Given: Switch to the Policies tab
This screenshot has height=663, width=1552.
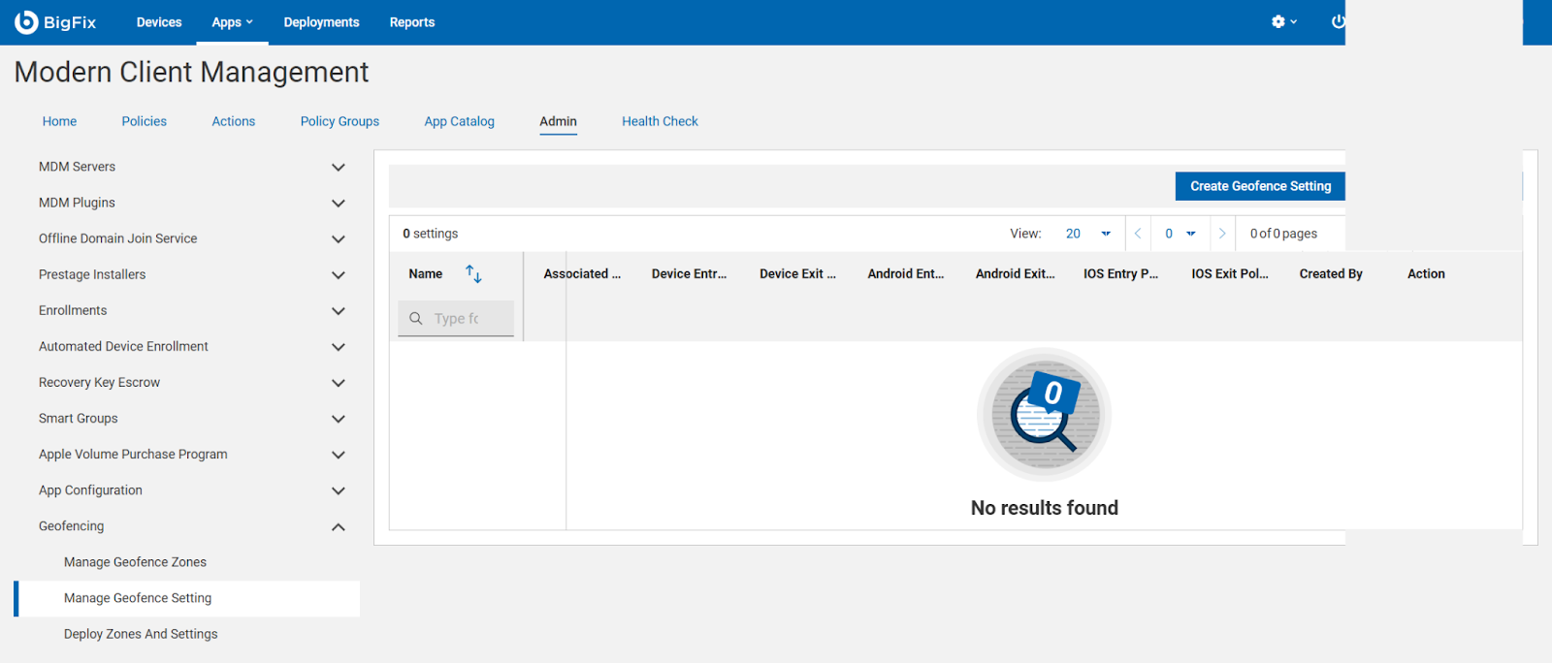Looking at the screenshot, I should coord(145,121).
